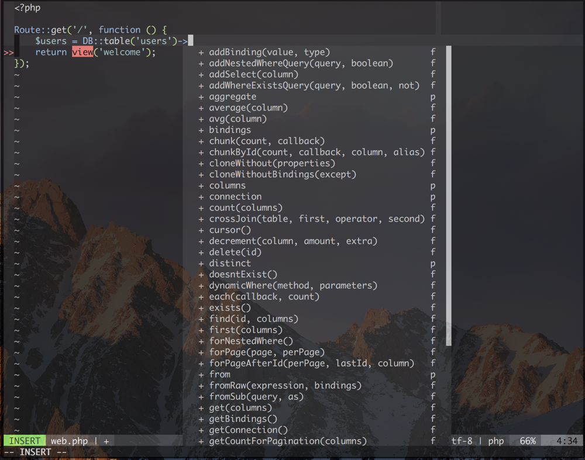Viewport: 585px width, 460px height.
Task: Select crossJoin(table, first, operator, second)
Action: pos(317,219)
